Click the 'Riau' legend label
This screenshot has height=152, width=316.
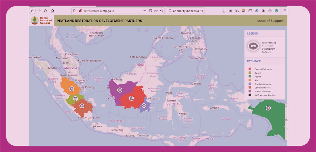coord(257,80)
